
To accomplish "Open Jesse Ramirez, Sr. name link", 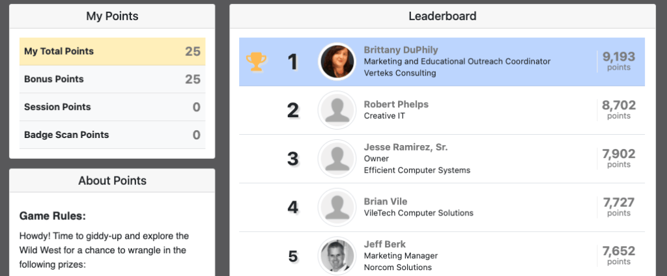I will tap(406, 147).
